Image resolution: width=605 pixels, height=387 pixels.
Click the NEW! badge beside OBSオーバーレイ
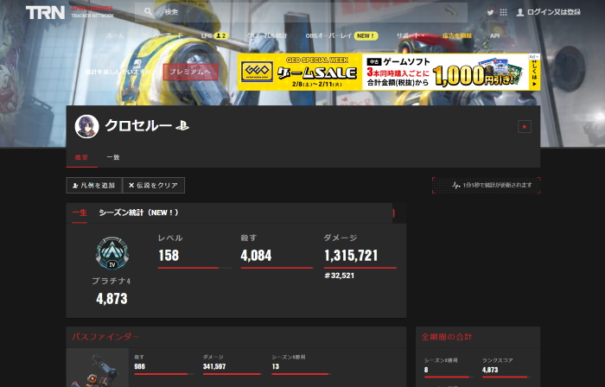coord(366,35)
